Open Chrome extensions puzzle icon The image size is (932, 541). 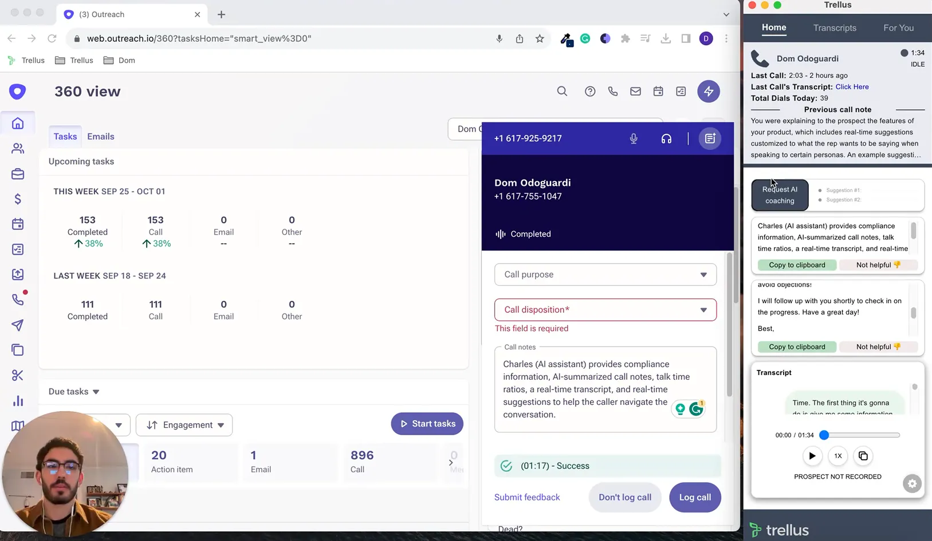point(625,38)
